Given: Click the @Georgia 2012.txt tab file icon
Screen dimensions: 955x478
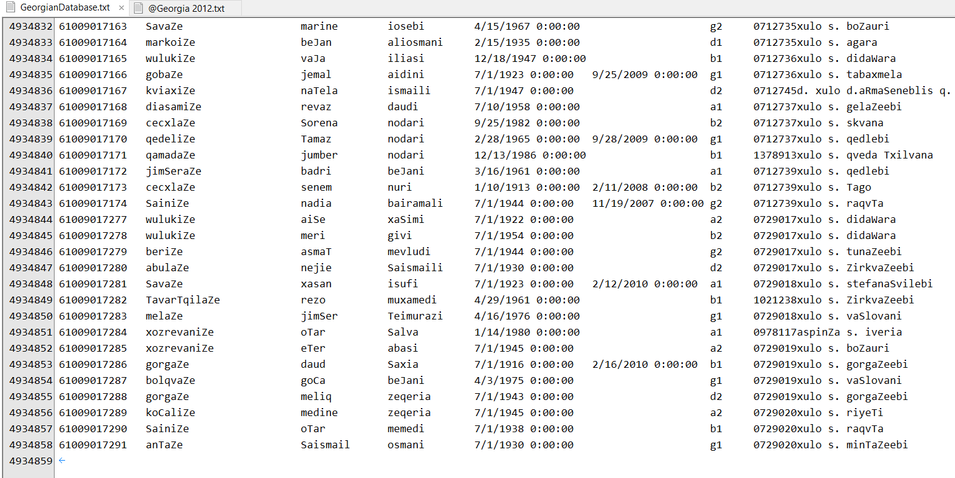Looking at the screenshot, I should [x=138, y=8].
